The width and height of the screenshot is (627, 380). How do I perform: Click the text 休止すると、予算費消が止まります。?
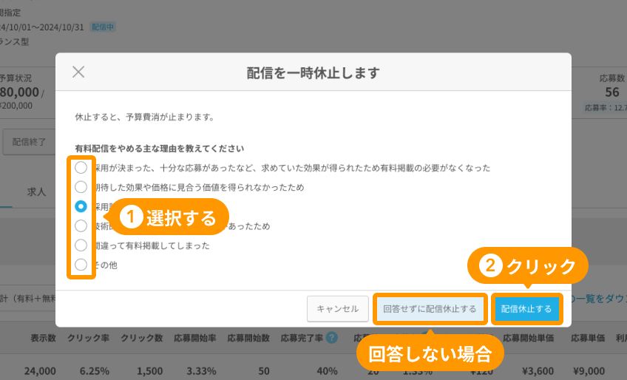(146, 118)
